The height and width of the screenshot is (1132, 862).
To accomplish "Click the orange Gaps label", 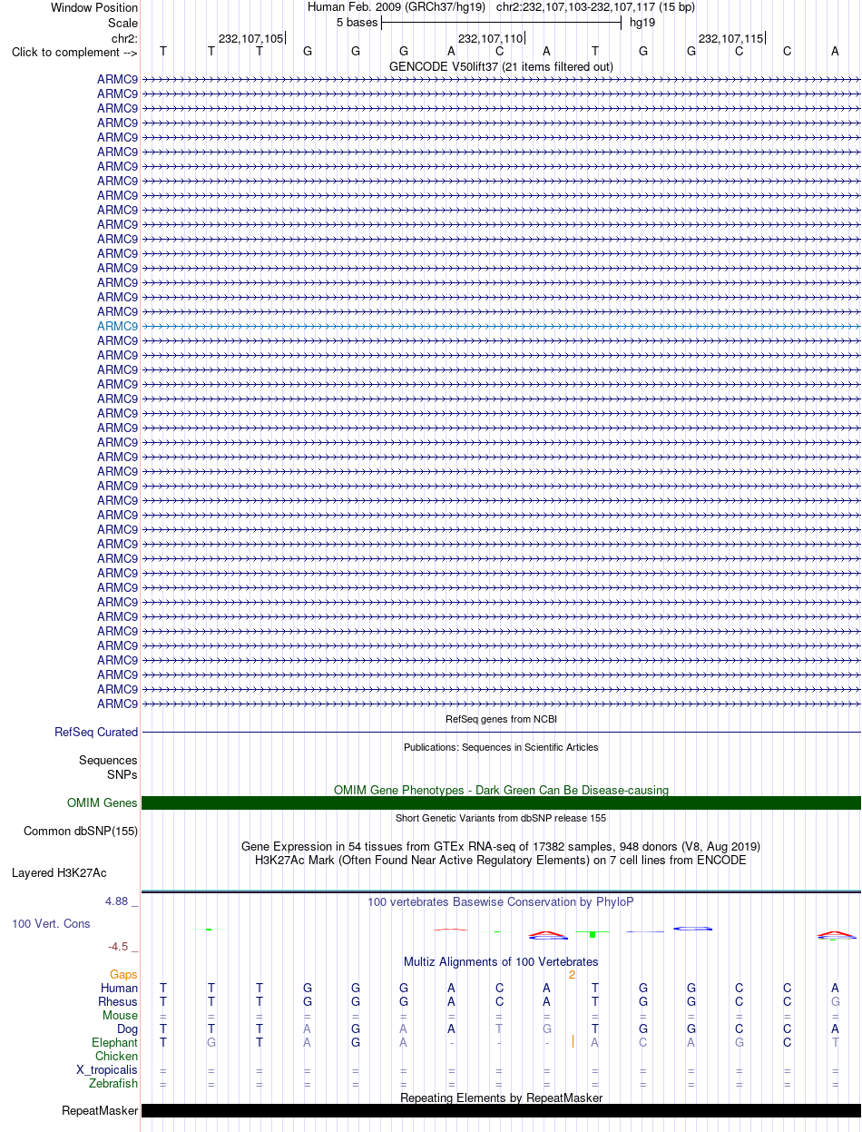I will [123, 975].
